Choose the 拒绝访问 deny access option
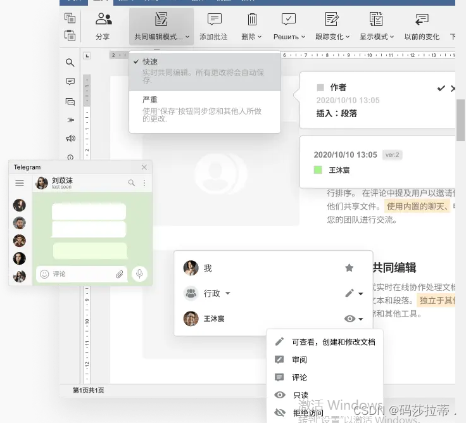Viewport: 466px width, 423px height. coord(325,413)
